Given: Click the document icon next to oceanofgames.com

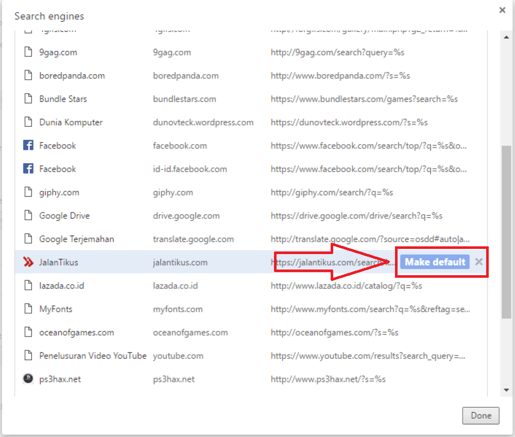Looking at the screenshot, I should click(x=28, y=332).
